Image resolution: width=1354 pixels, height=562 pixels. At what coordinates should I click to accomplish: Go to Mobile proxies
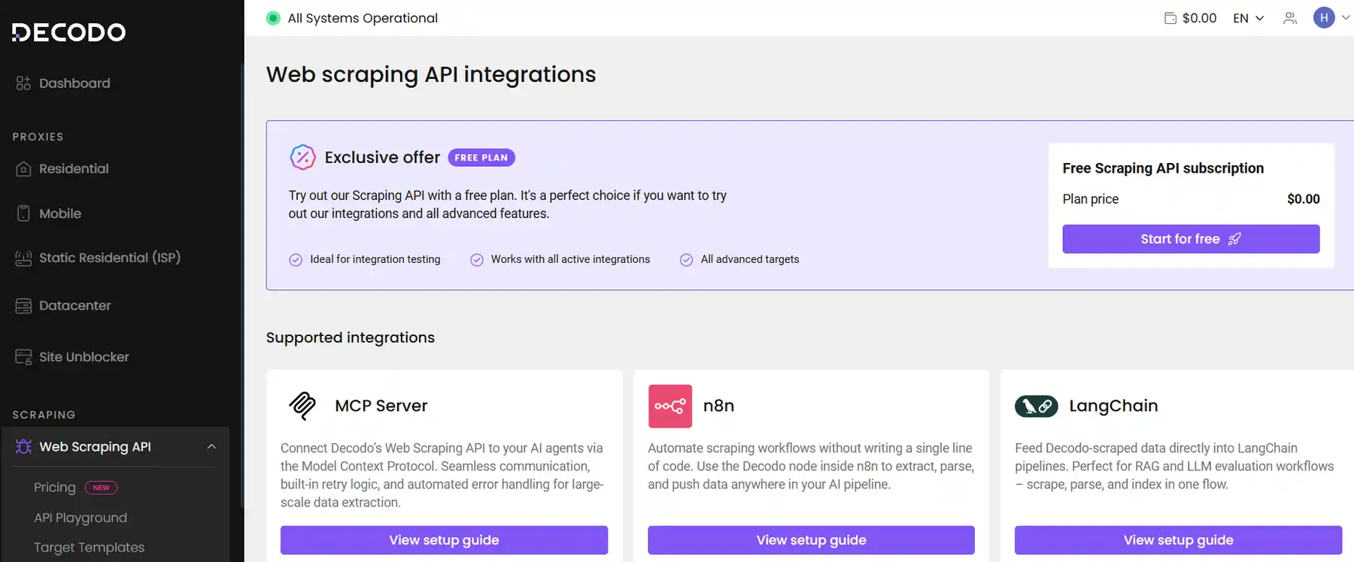click(x=60, y=213)
